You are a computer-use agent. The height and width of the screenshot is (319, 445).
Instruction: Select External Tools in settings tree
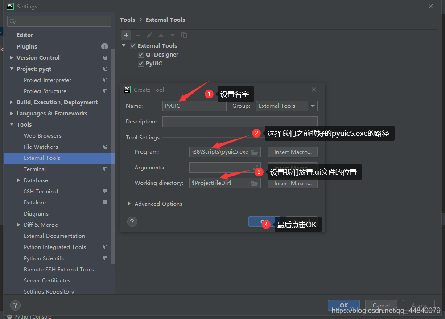(59, 158)
